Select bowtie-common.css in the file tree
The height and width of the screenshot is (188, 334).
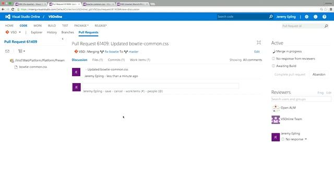click(x=33, y=67)
